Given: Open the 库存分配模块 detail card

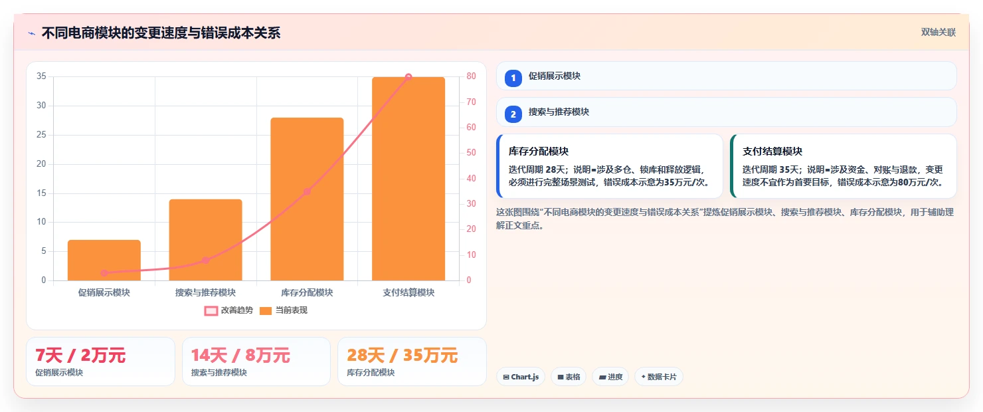Looking at the screenshot, I should 610,166.
